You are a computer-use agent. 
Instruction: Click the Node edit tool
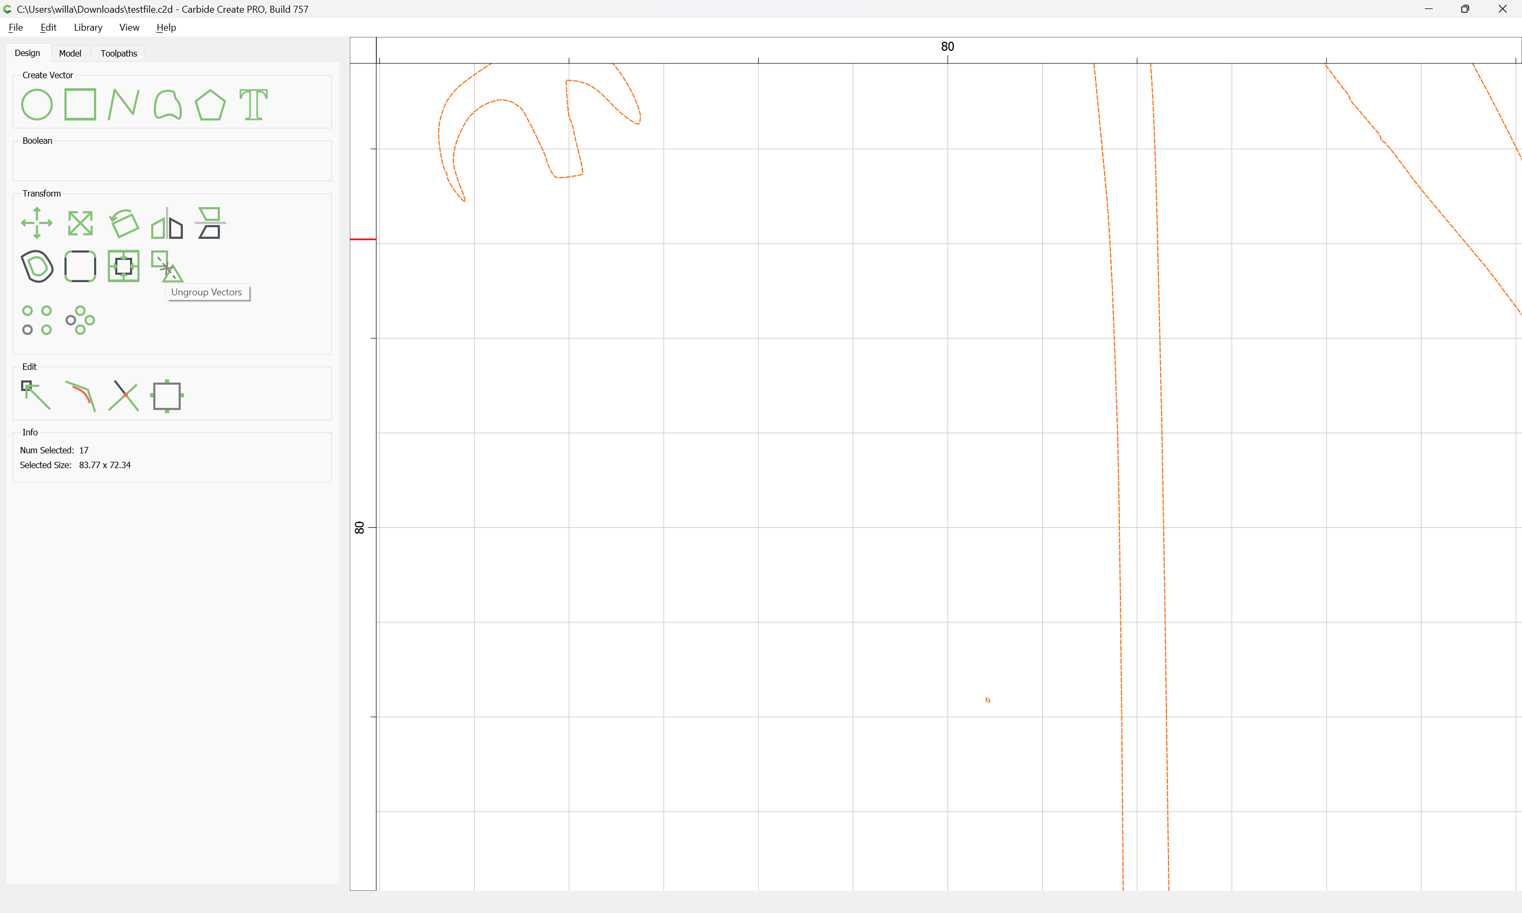(x=36, y=396)
